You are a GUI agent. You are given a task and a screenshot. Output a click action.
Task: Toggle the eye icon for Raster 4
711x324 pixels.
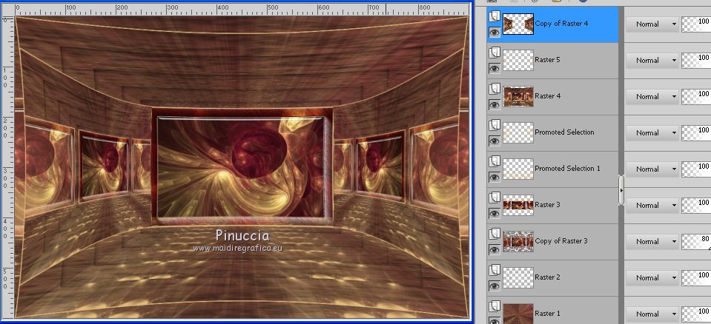point(495,104)
